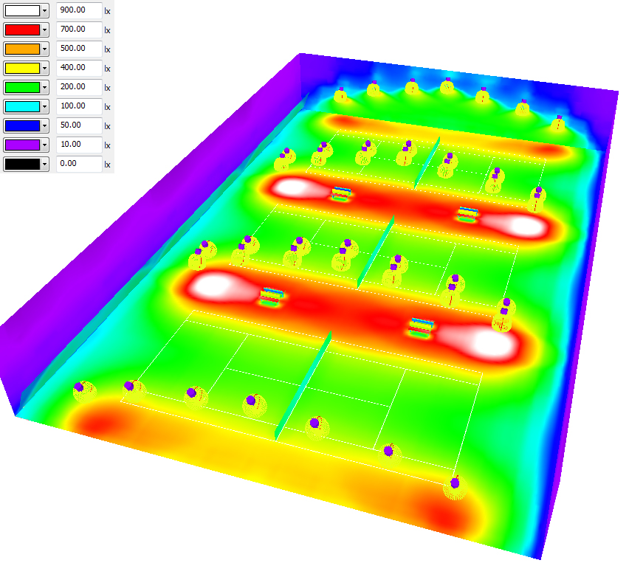Open the dropdown arrow beside the white swatch

click(45, 10)
